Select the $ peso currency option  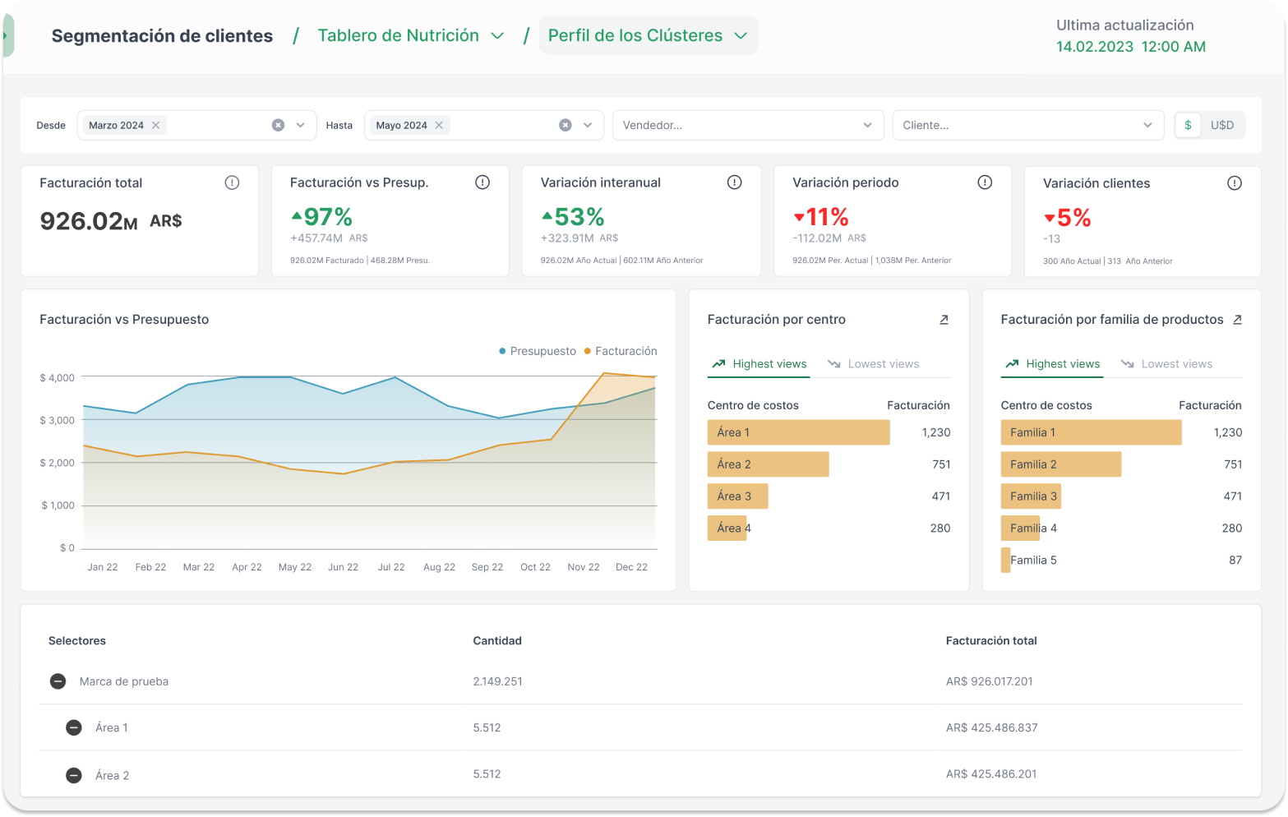tap(1188, 125)
